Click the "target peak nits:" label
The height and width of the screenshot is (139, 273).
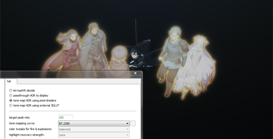(19, 117)
